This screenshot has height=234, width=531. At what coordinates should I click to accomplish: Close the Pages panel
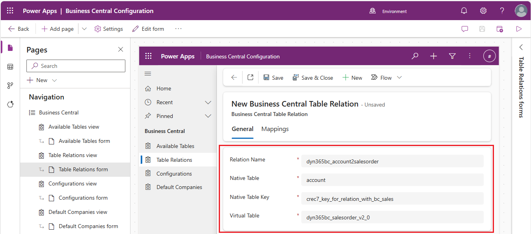121,49
